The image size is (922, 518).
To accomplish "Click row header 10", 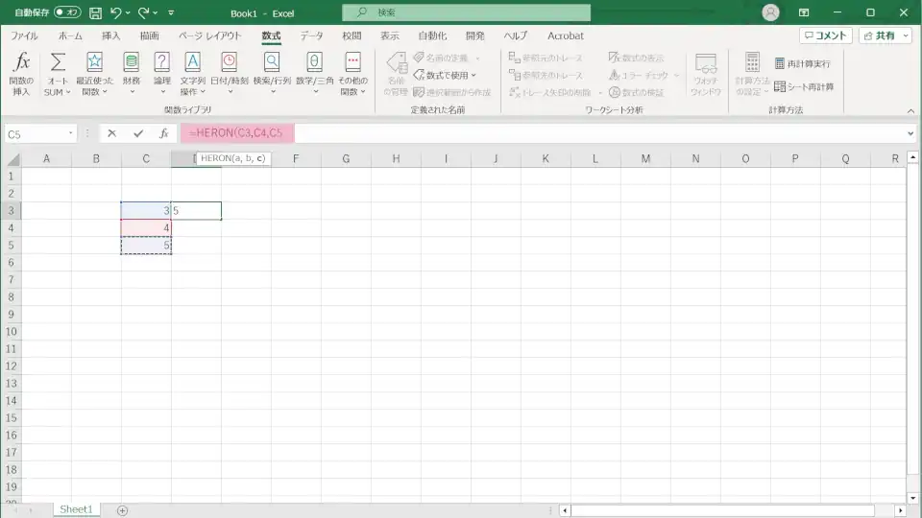I will [12, 331].
